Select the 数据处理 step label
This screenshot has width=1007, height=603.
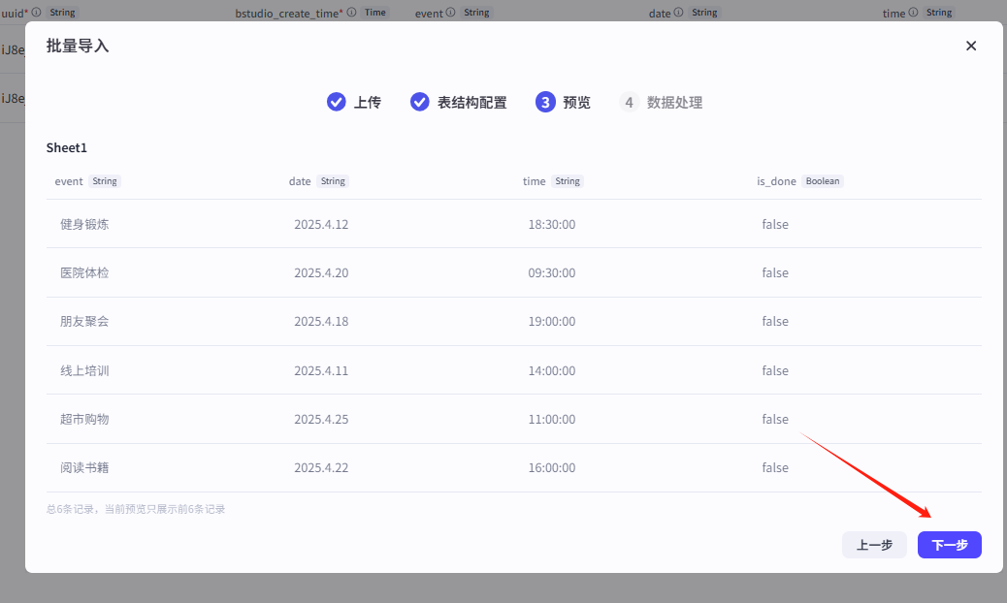[674, 102]
